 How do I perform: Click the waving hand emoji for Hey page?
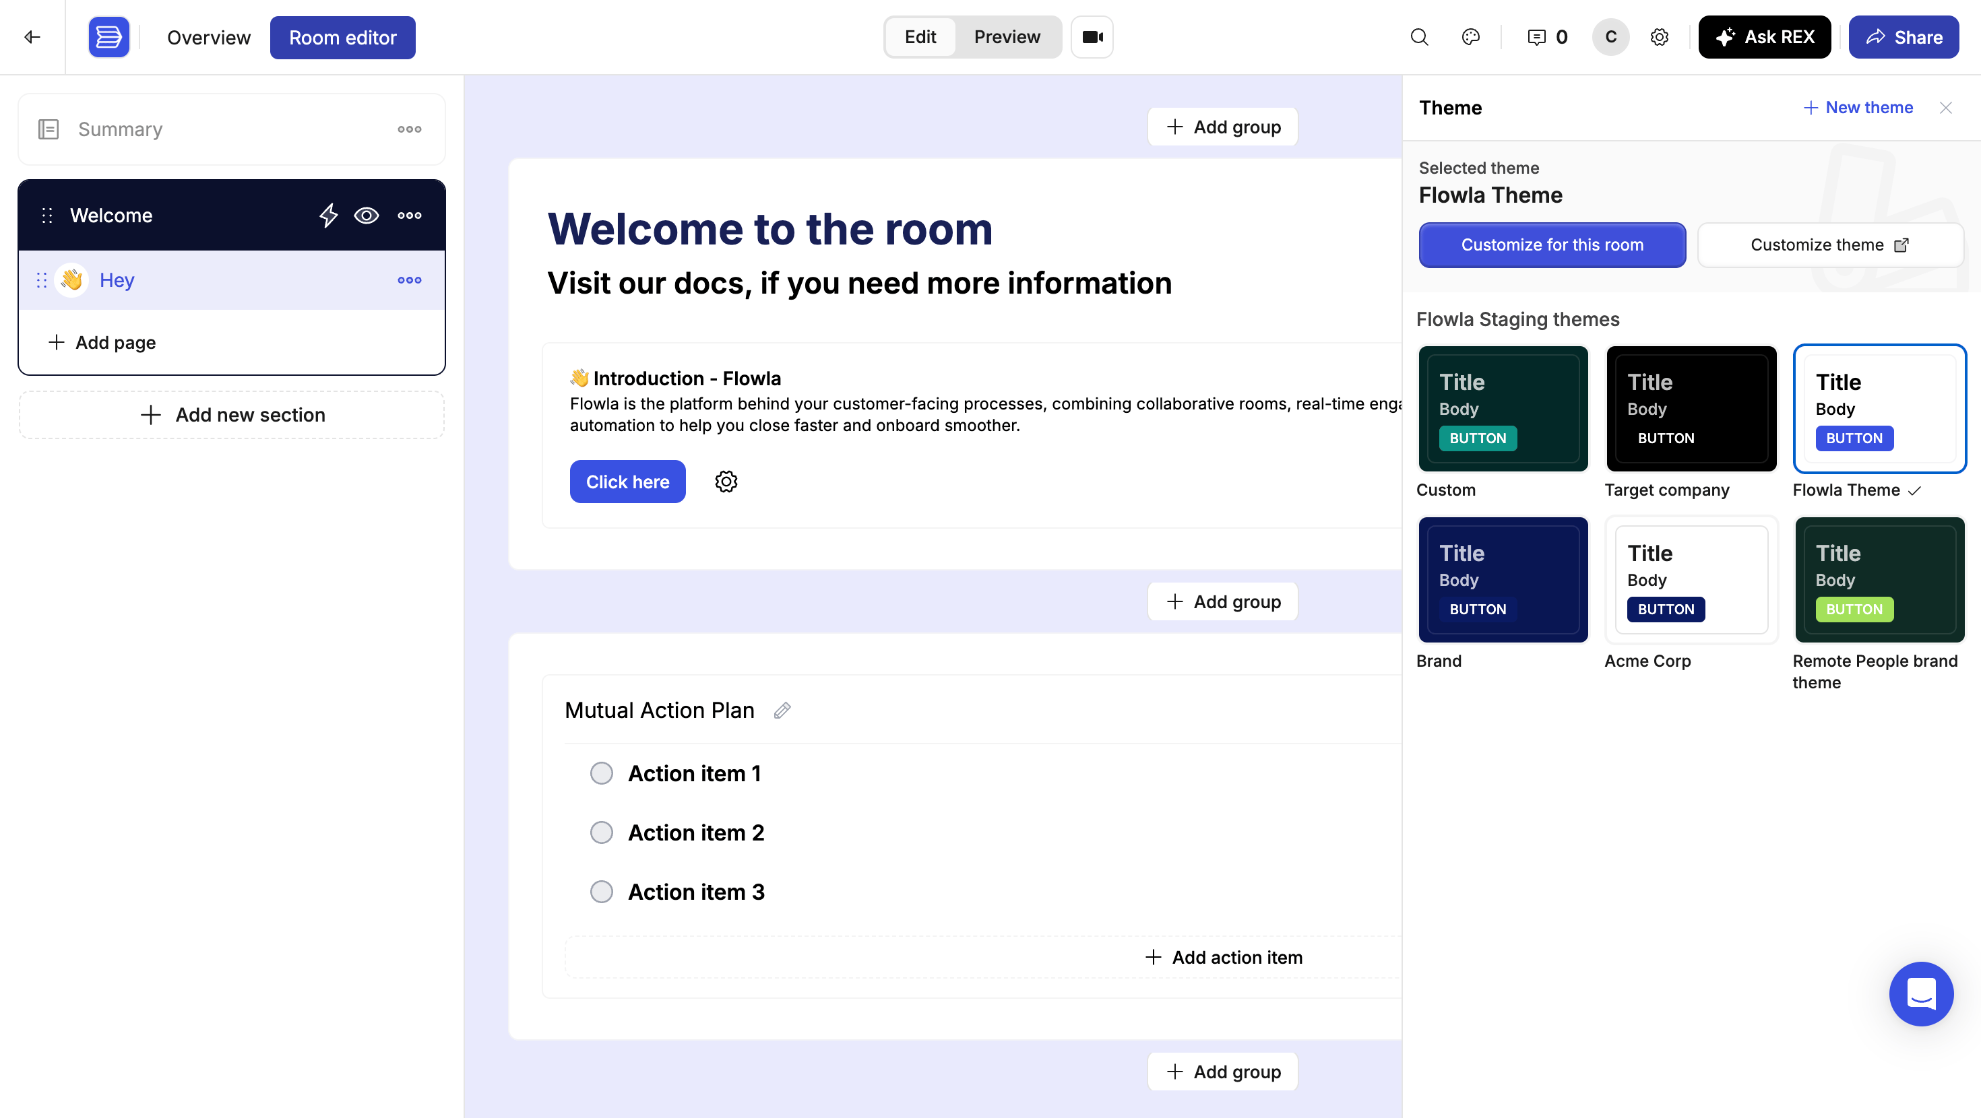71,279
